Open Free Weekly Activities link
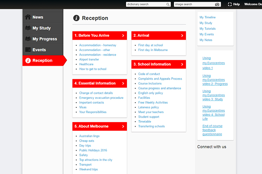 tap(153, 103)
